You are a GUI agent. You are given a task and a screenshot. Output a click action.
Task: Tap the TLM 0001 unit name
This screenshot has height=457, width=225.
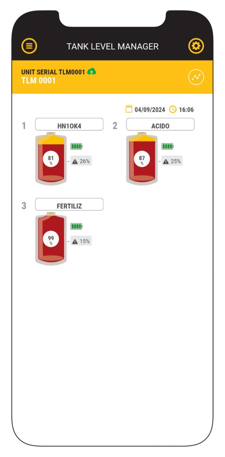click(x=38, y=80)
